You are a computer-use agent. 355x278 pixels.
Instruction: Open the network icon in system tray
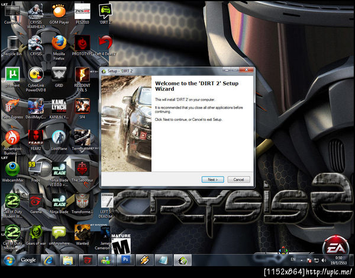point(317,260)
